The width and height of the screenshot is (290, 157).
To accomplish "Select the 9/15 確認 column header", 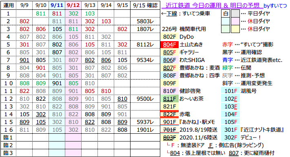I will point(145,5).
